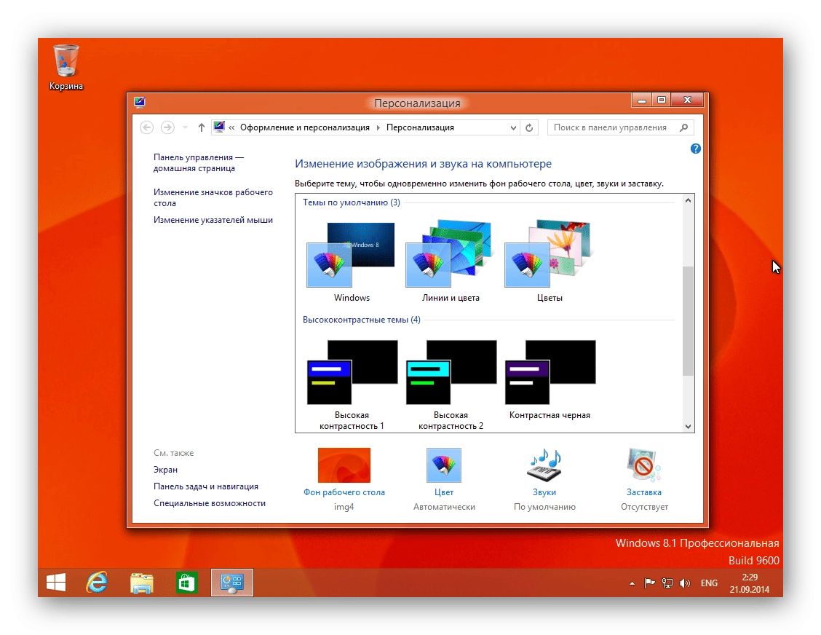This screenshot has width=821, height=635.
Task: Open Windows Store from taskbar
Action: 186,583
